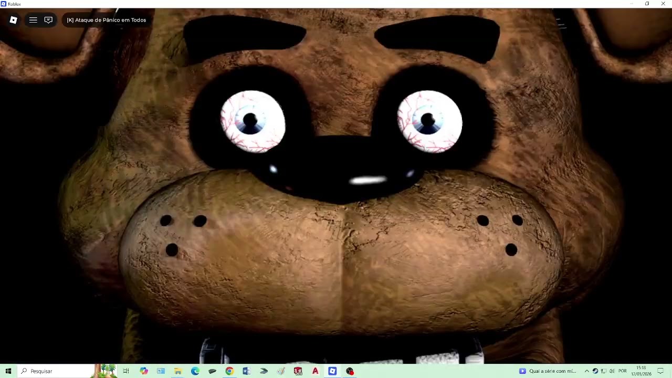Open Steam from system tray
Image resolution: width=672 pixels, height=378 pixels.
pyautogui.click(x=595, y=371)
